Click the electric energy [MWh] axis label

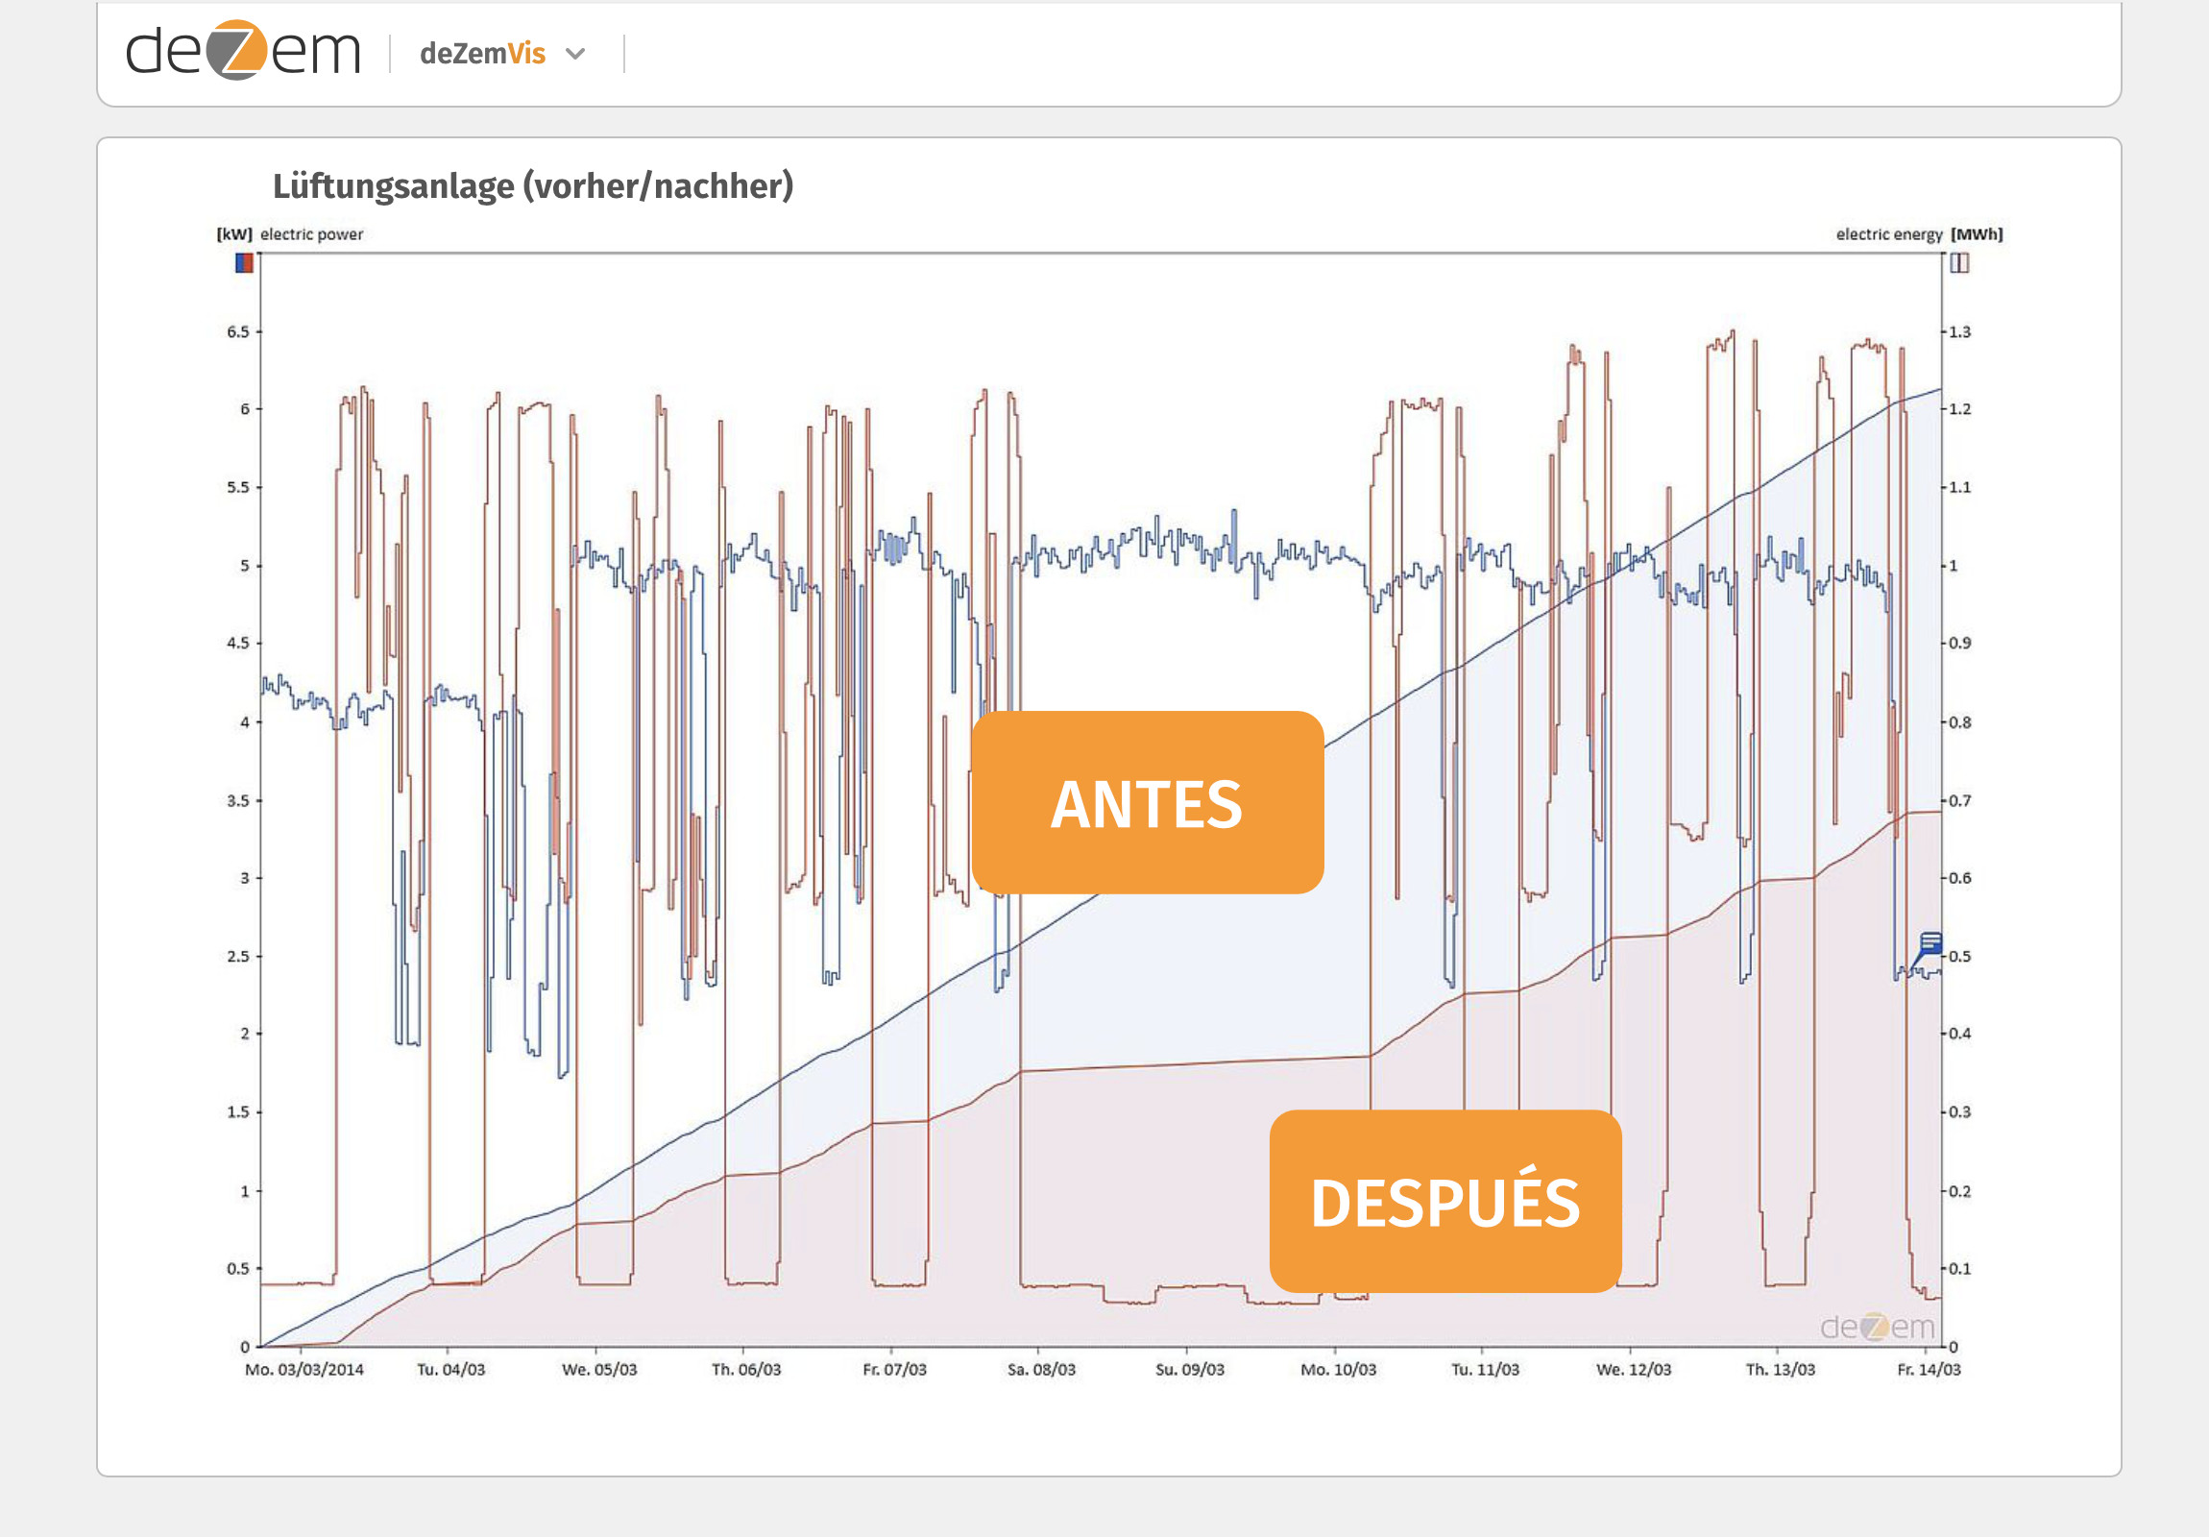pyautogui.click(x=1918, y=233)
